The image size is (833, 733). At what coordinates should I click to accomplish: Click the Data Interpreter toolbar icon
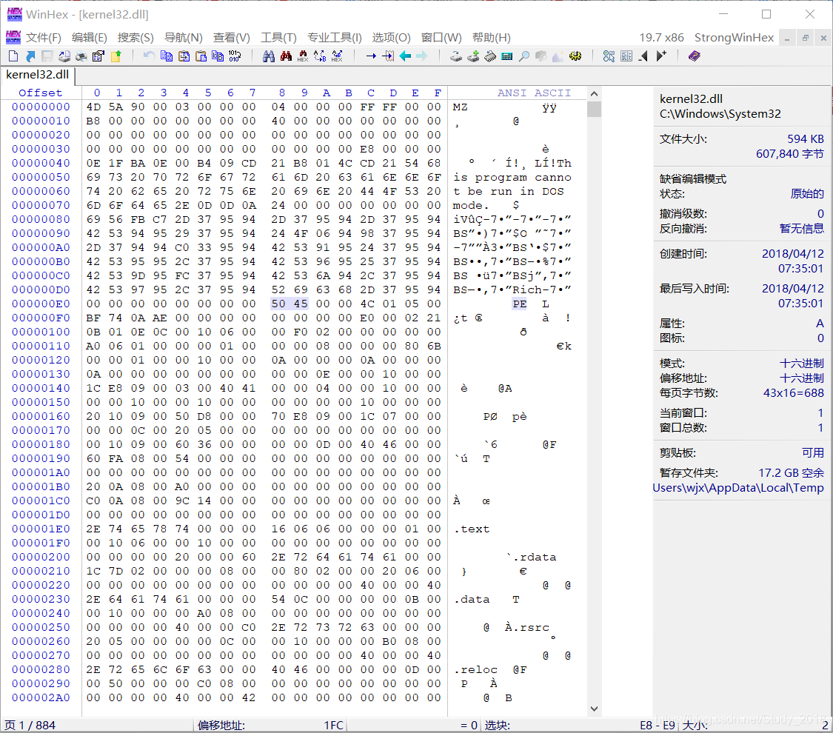pos(609,56)
